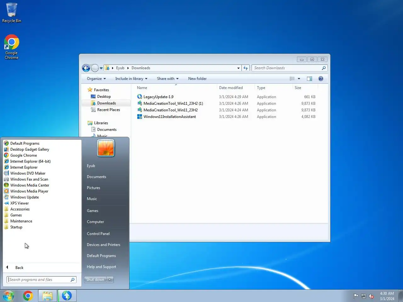Open Devices and Printers
This screenshot has height=302, width=403.
(x=104, y=245)
